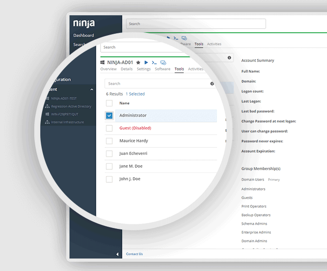Click the ninja logo in the sidebar

[x=84, y=23]
